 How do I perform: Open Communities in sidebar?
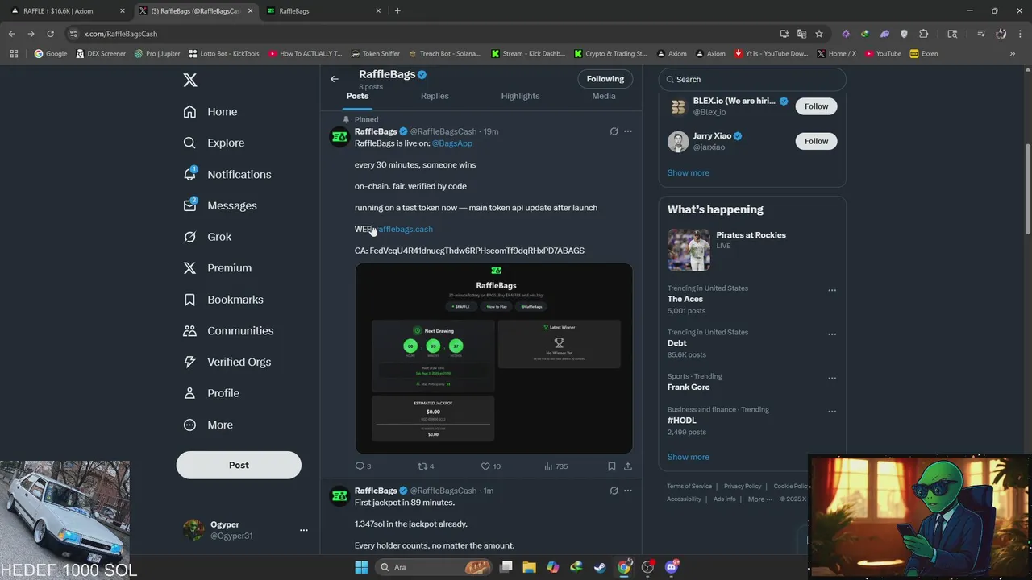[228, 330]
